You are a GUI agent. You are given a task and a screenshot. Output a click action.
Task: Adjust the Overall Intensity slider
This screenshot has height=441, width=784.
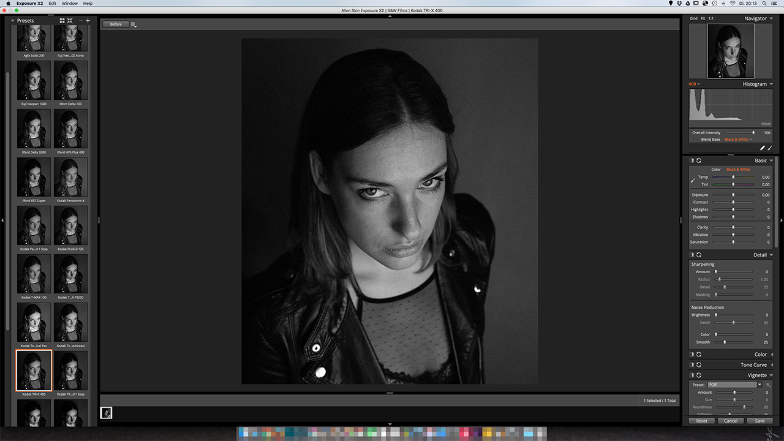point(740,132)
